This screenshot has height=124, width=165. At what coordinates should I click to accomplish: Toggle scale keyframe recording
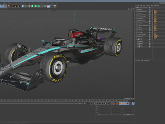[x=122, y=103]
